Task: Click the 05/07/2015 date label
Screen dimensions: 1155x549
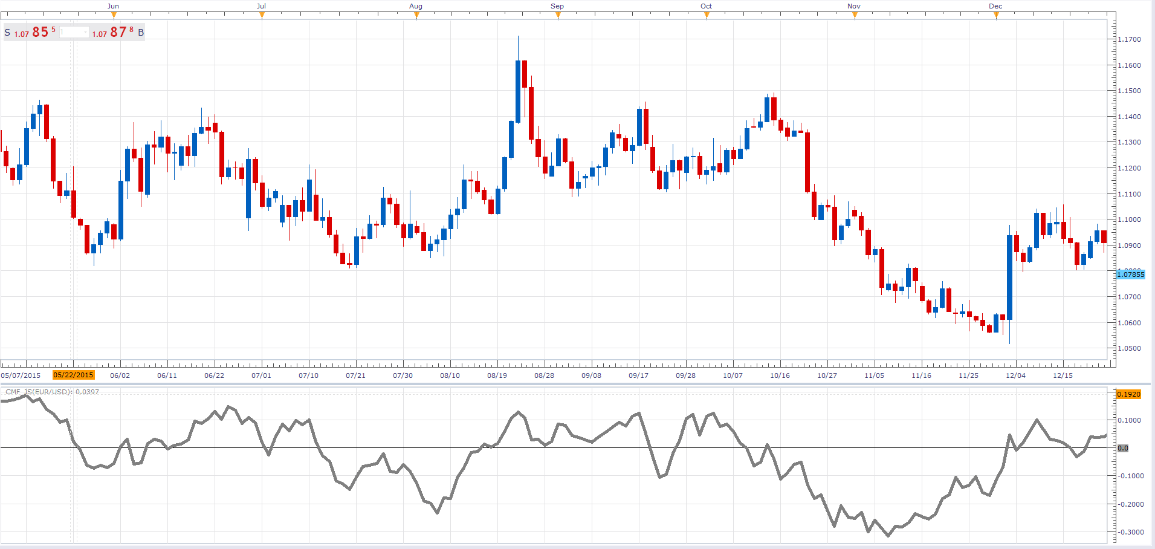Action: [x=21, y=375]
